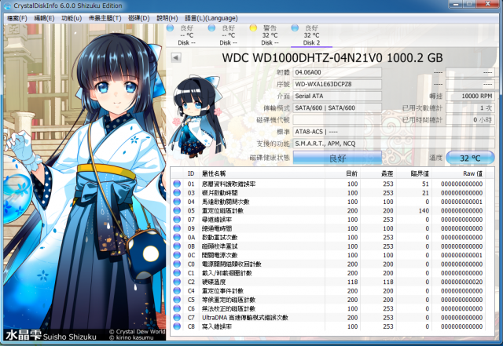The width and height of the screenshot is (503, 346).
Task: Click the blue status icon above Disk 2
Action: coord(295,28)
